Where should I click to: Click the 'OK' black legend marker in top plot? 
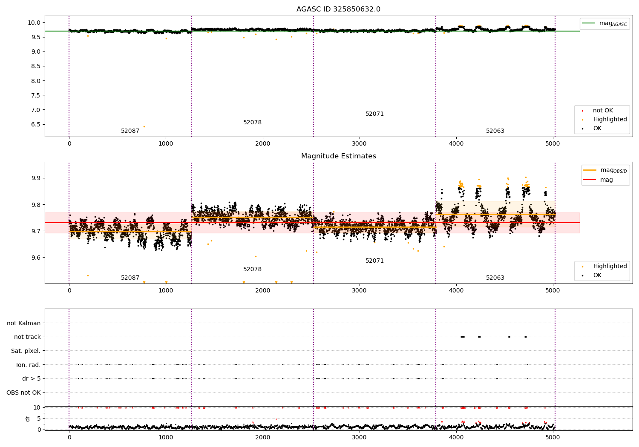coord(582,129)
